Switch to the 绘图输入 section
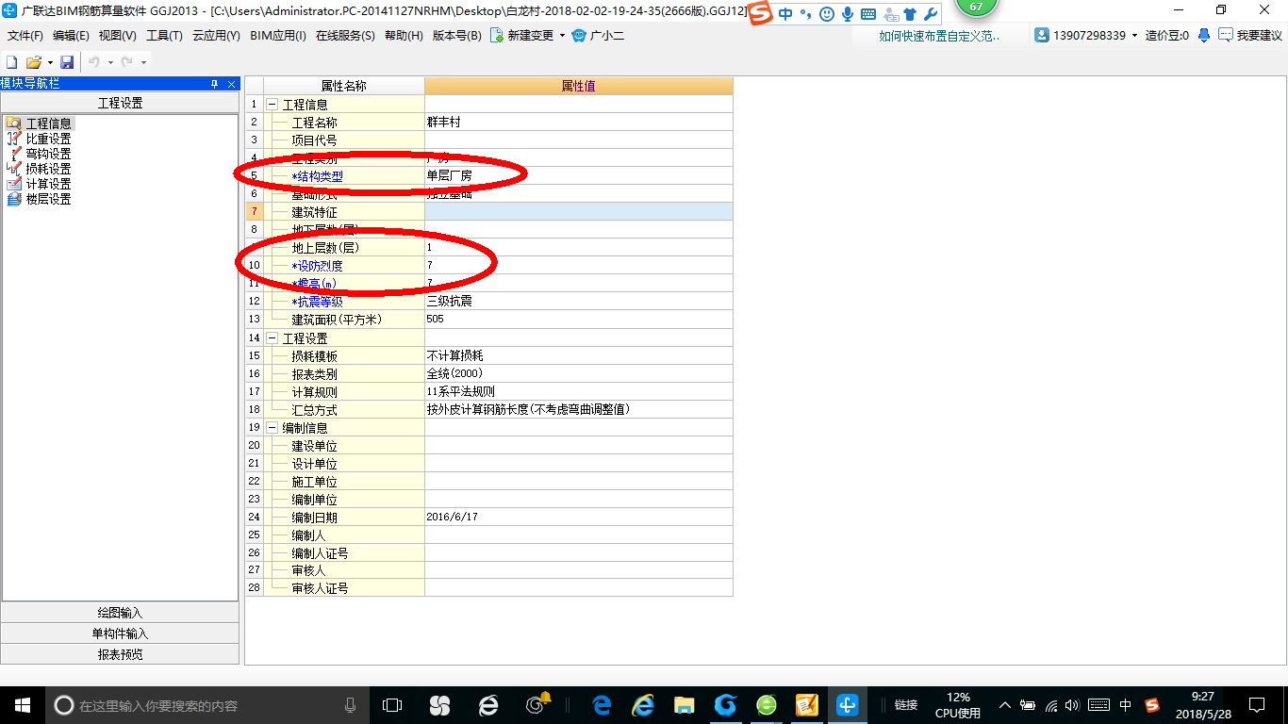Viewport: 1288px width, 724px height. point(120,613)
